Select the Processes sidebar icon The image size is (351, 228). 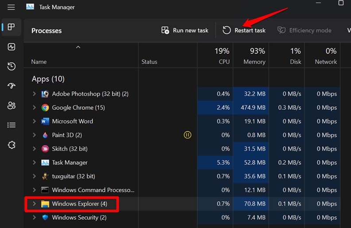tap(12, 27)
